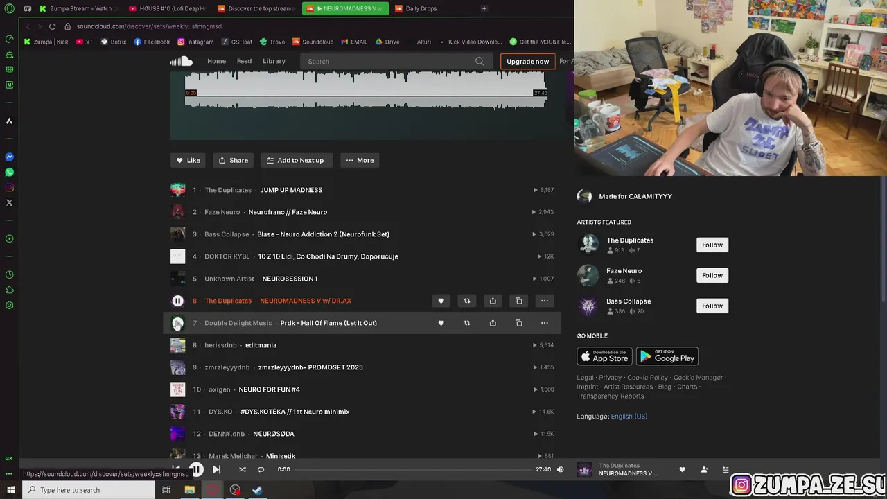Reload the page in the browser
The image size is (887, 499).
click(x=52, y=26)
